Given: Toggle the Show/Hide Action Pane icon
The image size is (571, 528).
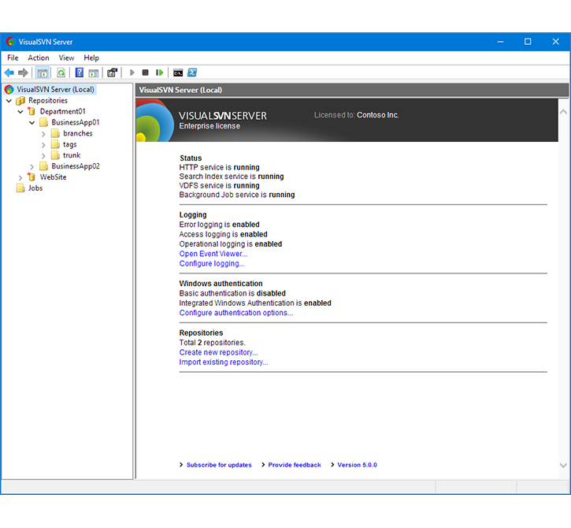Looking at the screenshot, I should [x=94, y=73].
